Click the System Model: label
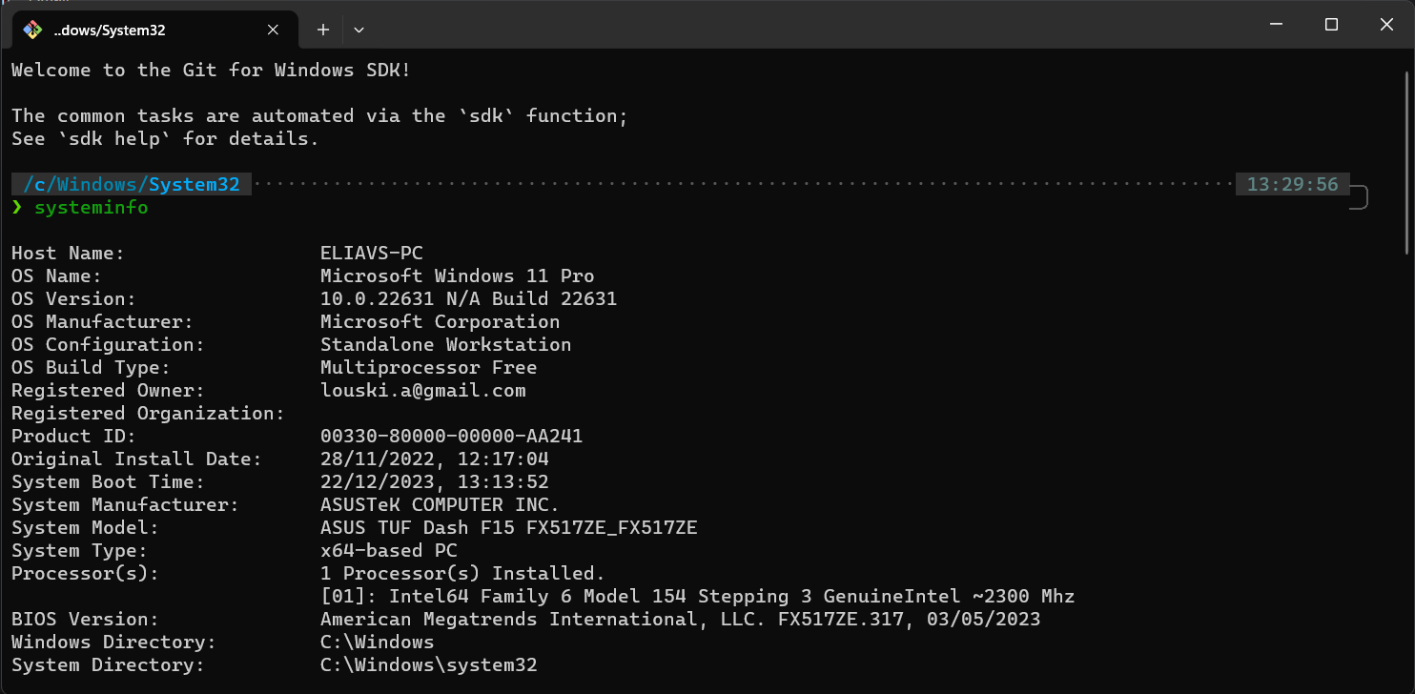 [x=86, y=527]
